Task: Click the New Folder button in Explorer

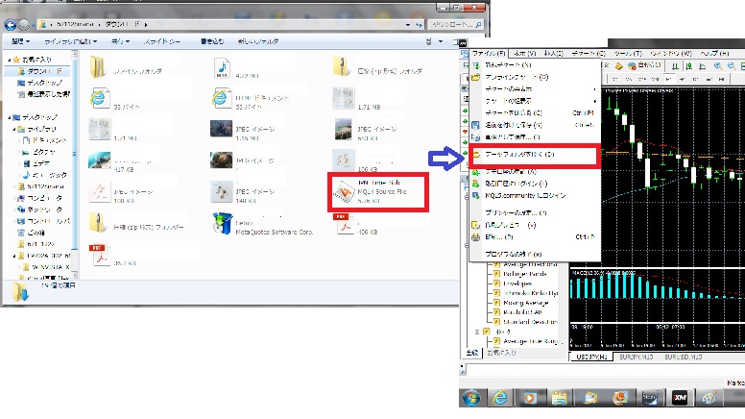Action: click(x=261, y=42)
